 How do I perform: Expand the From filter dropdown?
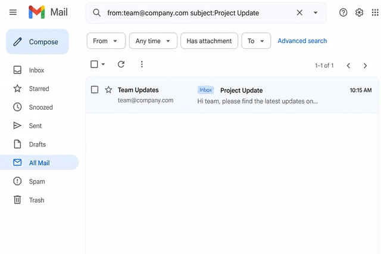coord(106,41)
